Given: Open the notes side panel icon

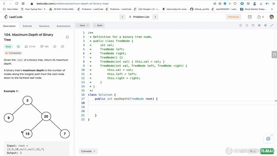Looking at the screenshot, I should point(274,55).
